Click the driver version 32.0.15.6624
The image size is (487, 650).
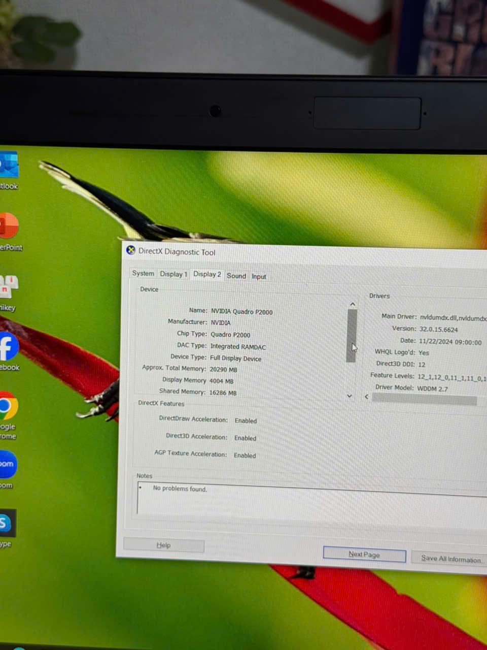click(439, 330)
